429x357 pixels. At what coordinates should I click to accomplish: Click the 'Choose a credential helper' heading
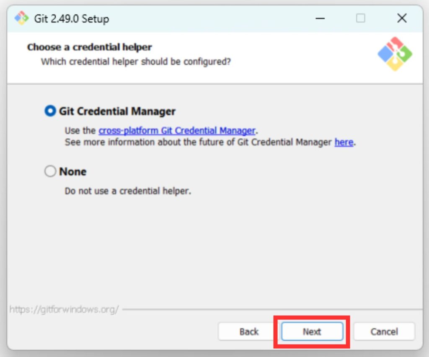(90, 47)
